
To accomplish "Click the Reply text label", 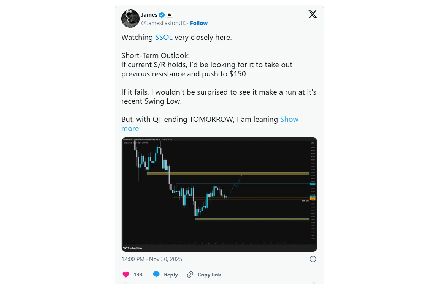I will tap(171, 275).
